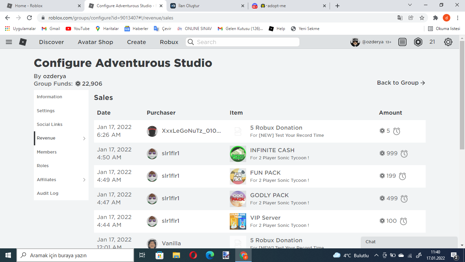This screenshot has width=465, height=262.
Task: Open Microsoft Edge from the taskbar
Action: point(210,255)
